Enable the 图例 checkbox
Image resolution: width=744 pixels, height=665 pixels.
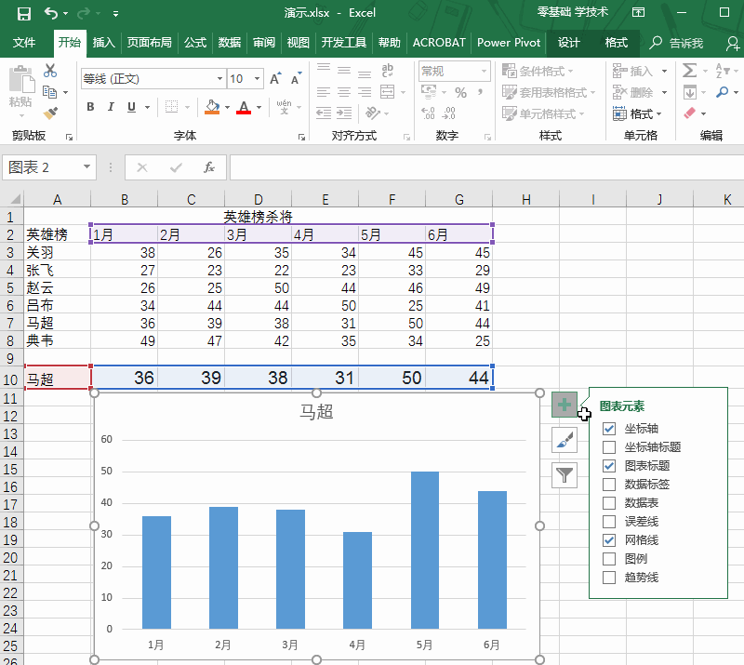609,559
